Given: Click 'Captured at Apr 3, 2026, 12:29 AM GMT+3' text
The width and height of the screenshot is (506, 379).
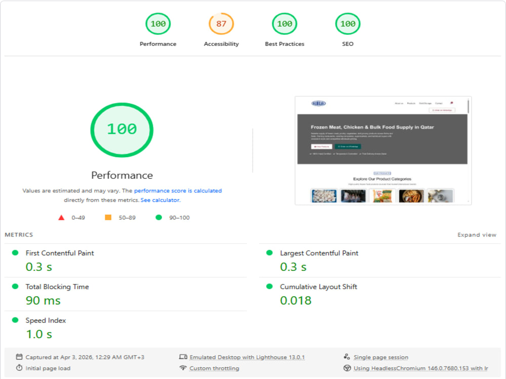Looking at the screenshot, I should coord(85,357).
